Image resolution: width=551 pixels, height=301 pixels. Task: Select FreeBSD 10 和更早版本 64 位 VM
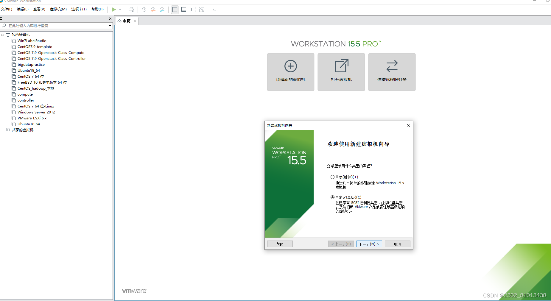coord(42,82)
